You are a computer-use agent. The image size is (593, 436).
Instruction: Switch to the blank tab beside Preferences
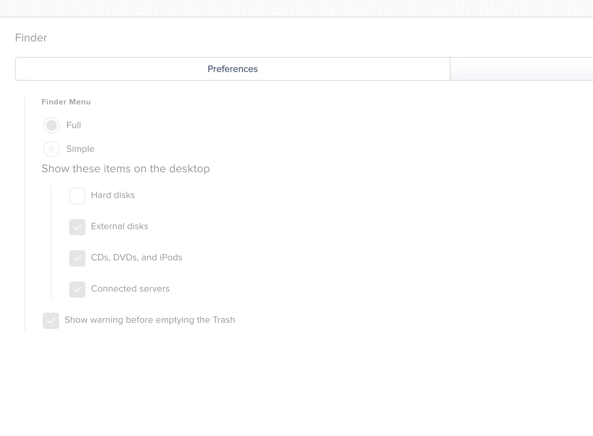(521, 69)
